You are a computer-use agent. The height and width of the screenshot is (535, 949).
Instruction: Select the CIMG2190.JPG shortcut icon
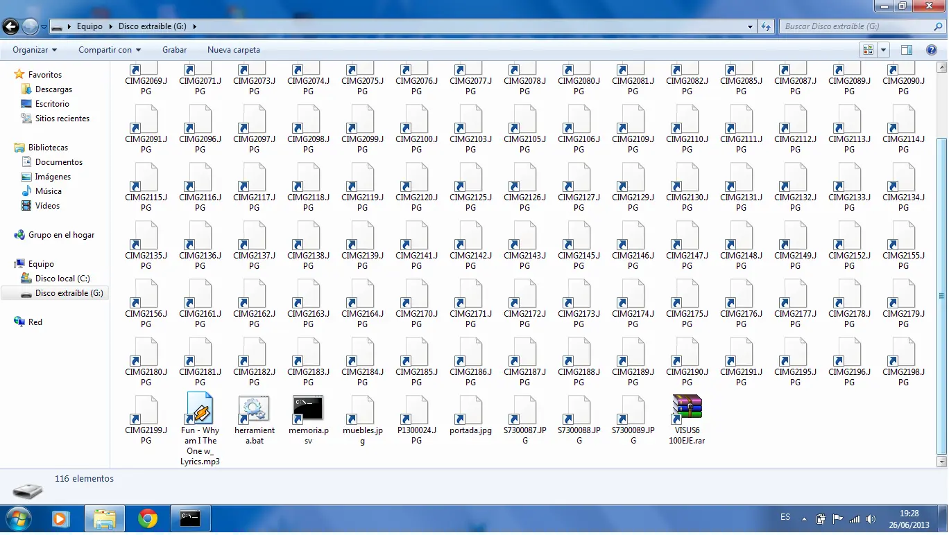pos(687,351)
